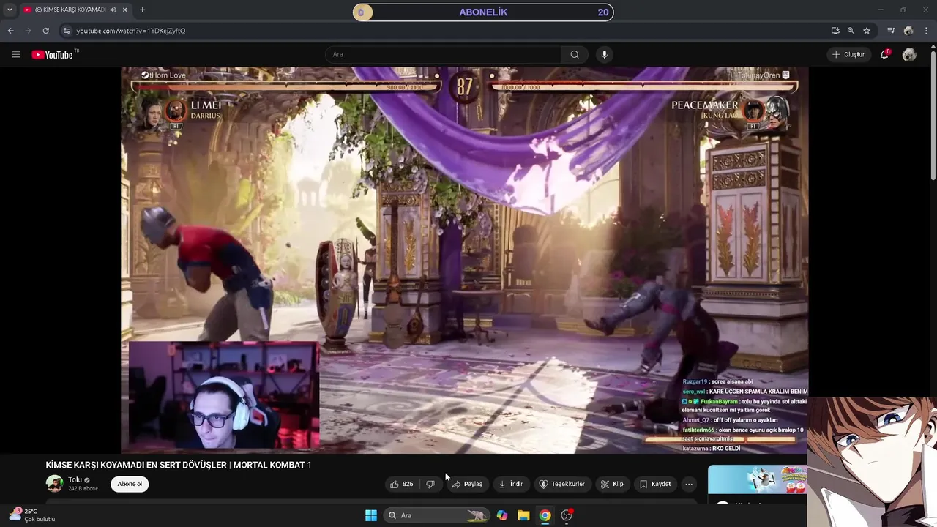Bookmark this page with star icon
The image size is (937, 527).
[867, 31]
